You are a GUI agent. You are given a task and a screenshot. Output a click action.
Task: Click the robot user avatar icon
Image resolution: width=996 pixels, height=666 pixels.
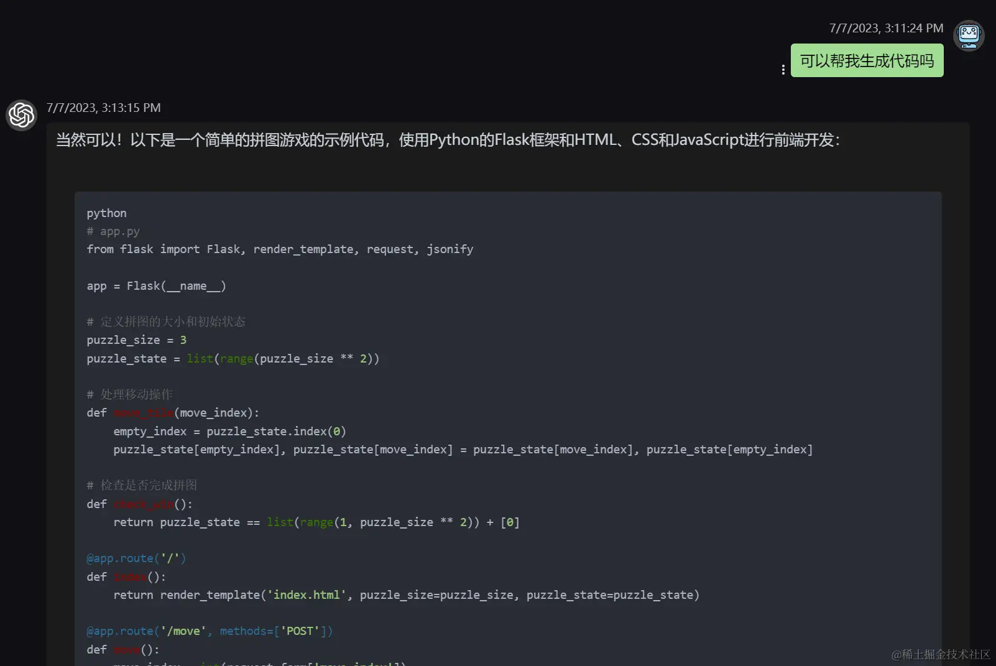969,35
